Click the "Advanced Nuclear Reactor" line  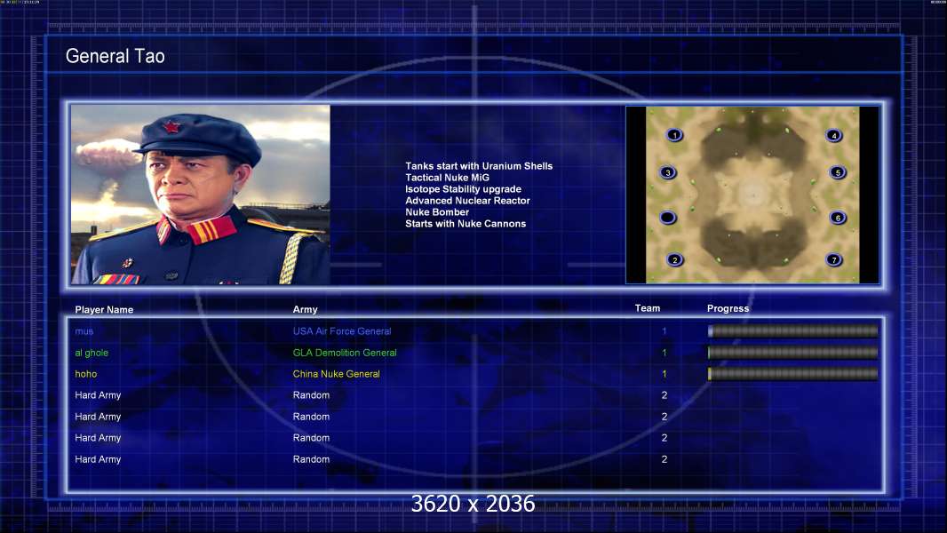(467, 201)
